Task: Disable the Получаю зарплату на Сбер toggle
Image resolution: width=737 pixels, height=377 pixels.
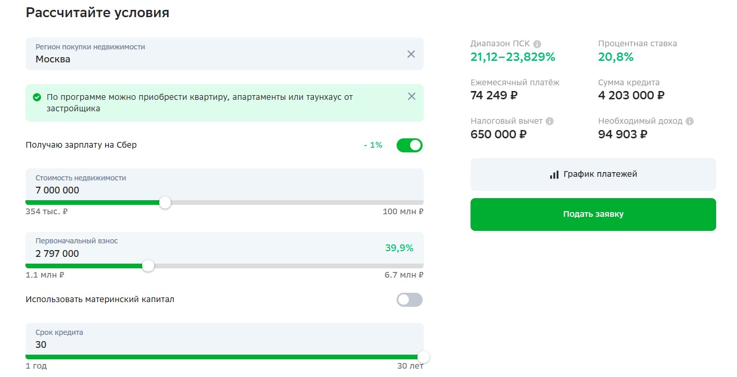Action: click(410, 146)
